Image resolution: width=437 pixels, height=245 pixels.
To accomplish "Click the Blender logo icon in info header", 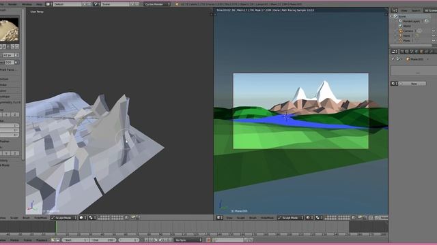I will (x=177, y=4).
